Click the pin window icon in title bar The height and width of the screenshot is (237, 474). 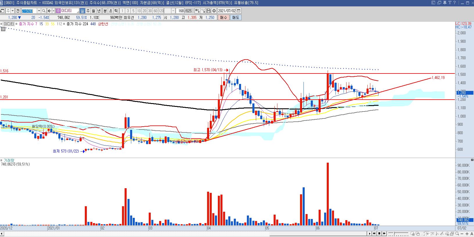point(444,3)
